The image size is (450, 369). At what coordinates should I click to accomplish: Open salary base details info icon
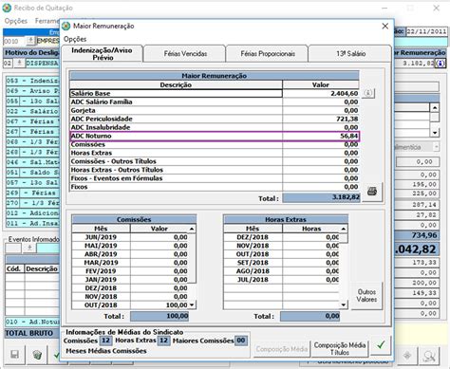(x=367, y=93)
